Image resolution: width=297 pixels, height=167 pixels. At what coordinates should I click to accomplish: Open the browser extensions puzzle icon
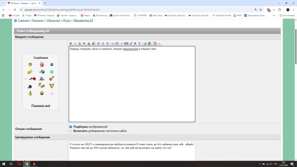279,10
